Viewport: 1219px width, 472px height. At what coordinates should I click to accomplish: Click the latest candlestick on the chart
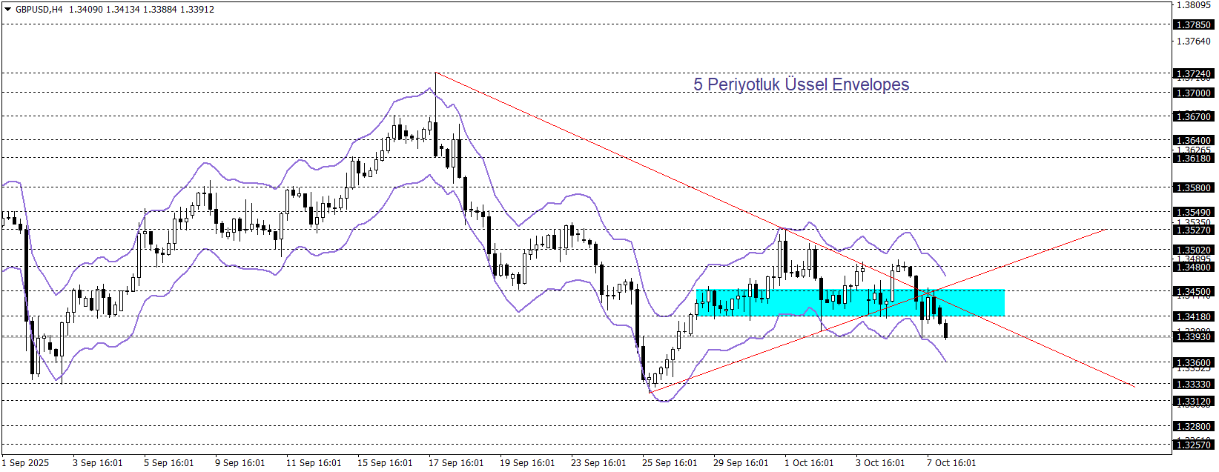945,330
